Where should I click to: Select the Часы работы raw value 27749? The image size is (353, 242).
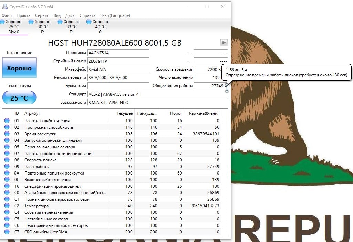[x=213, y=167]
